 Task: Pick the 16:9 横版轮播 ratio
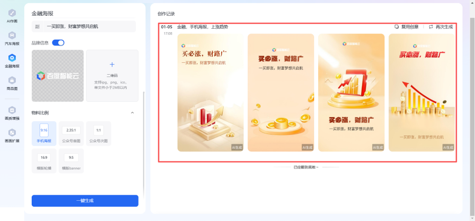[x=44, y=161]
